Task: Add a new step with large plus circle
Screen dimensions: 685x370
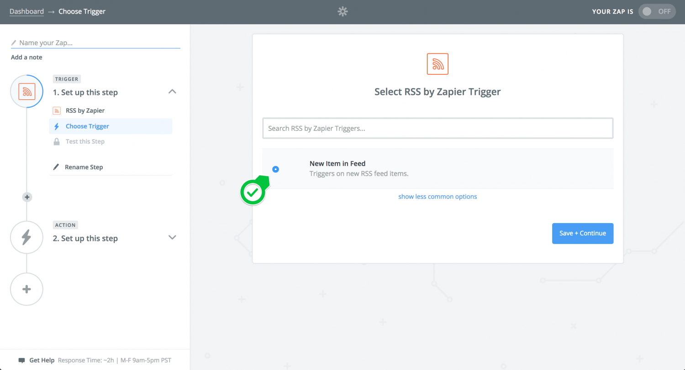Action: pyautogui.click(x=27, y=289)
